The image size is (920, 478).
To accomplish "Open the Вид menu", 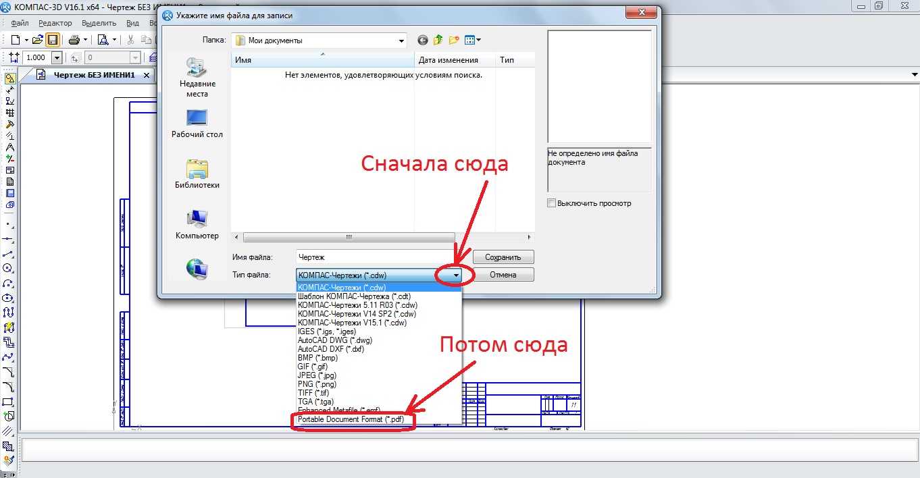I will point(133,23).
